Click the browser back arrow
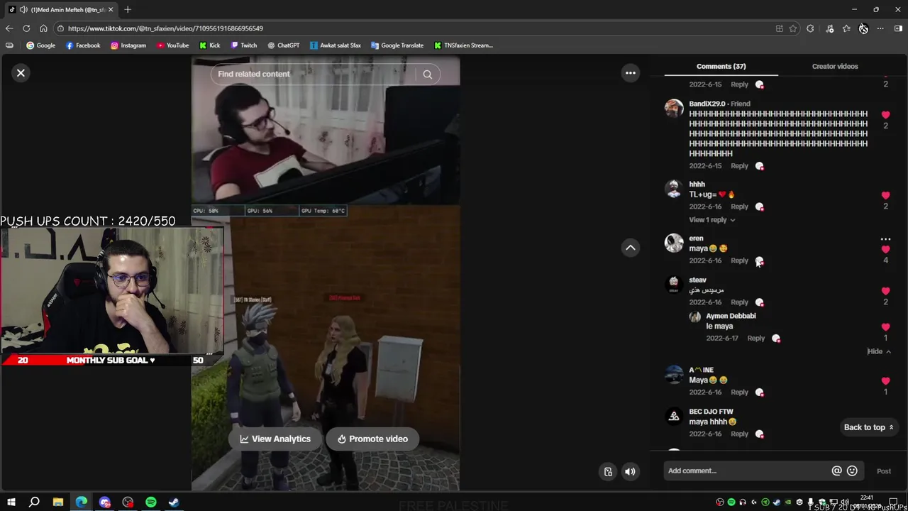Image resolution: width=908 pixels, height=511 pixels. tap(9, 28)
